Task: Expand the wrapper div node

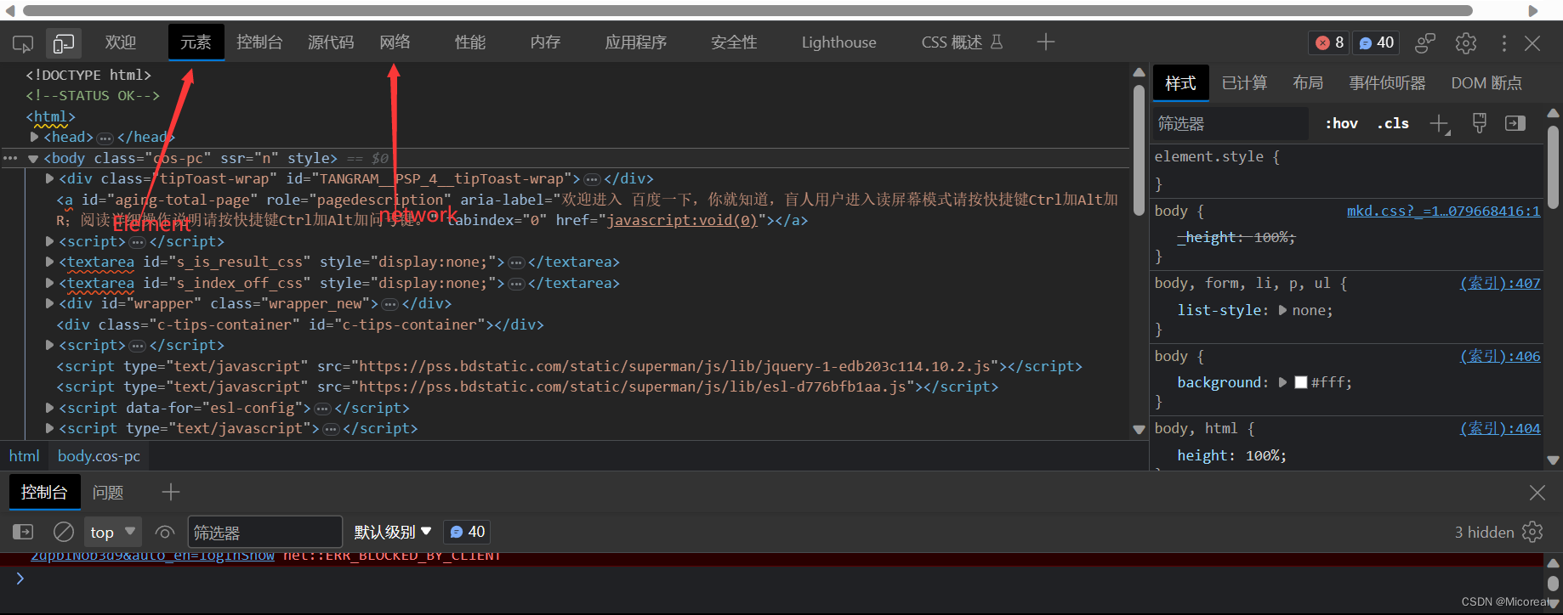Action: coord(49,303)
